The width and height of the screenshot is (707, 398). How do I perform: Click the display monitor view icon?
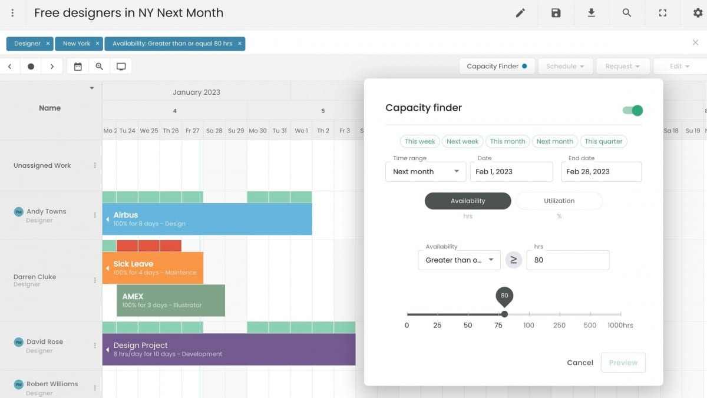coord(121,67)
